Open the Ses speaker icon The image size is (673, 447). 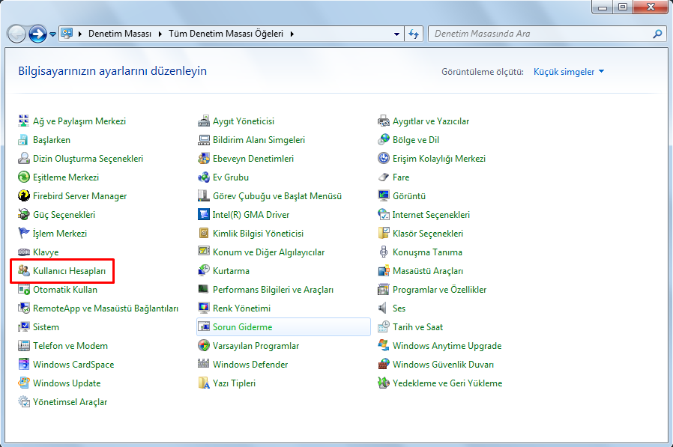383,308
